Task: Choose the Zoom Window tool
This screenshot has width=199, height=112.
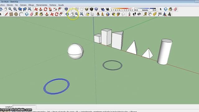Action: 15,9
